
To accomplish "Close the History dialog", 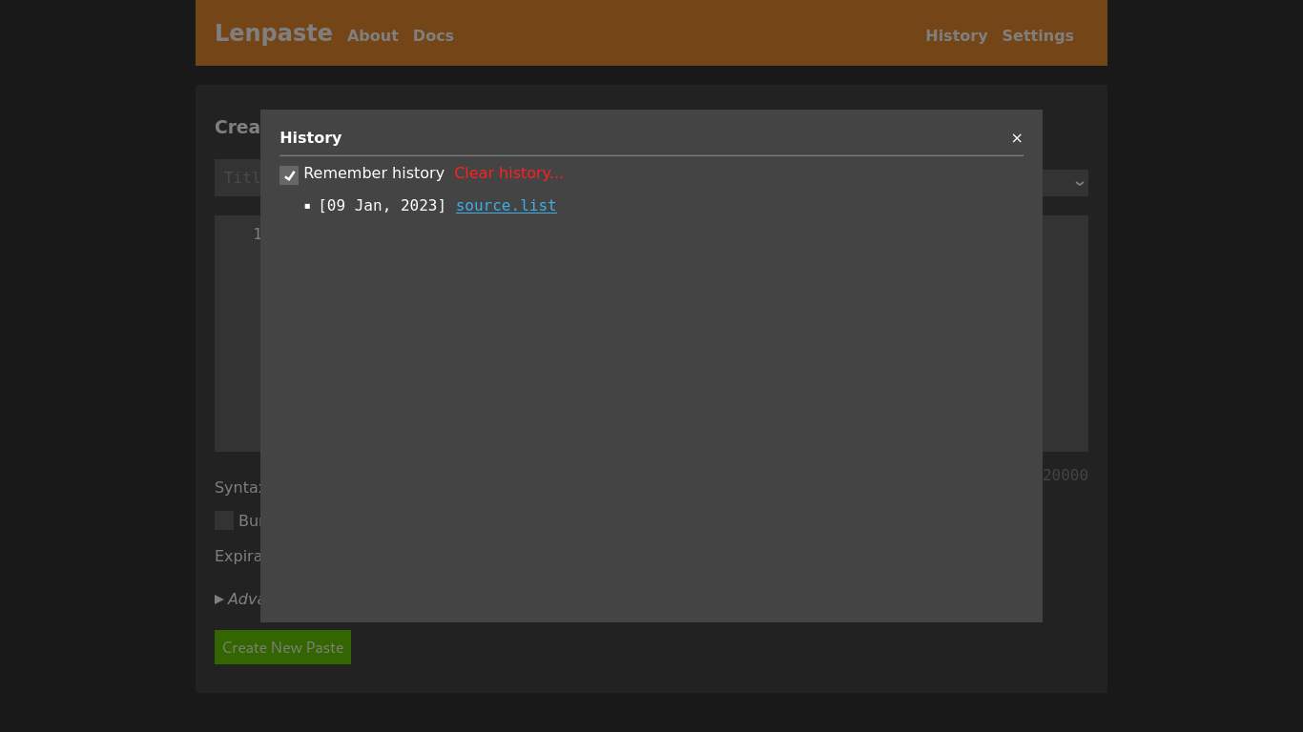I will 1017,138.
